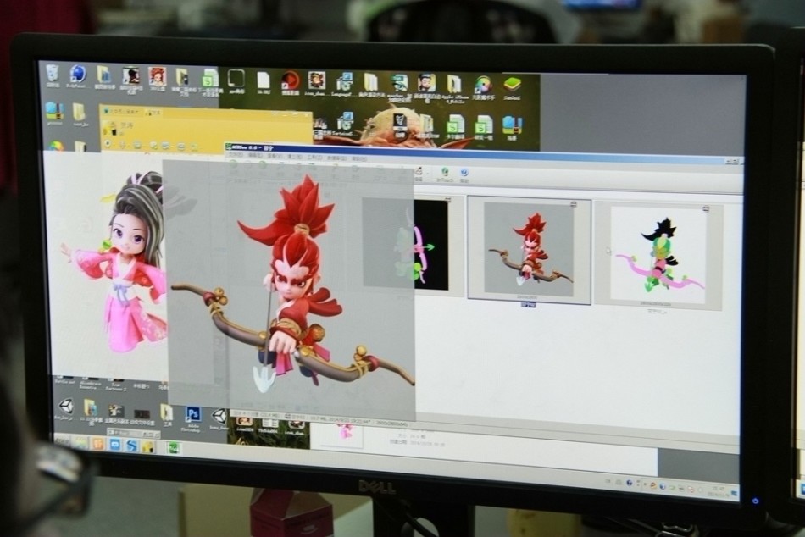
Task: Launch Adobe Photoshop desktop shortcut
Action: tap(192, 414)
